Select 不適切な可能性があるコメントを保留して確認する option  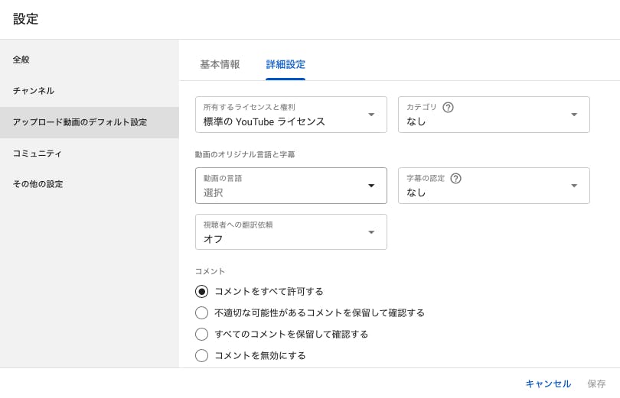(202, 312)
